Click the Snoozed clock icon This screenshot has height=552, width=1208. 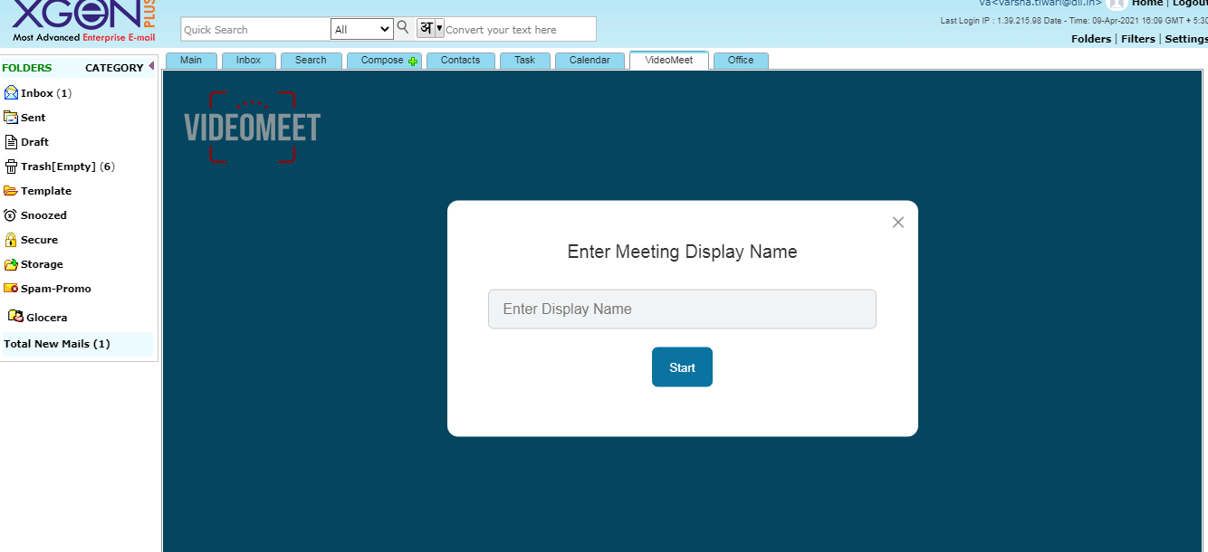pos(11,214)
